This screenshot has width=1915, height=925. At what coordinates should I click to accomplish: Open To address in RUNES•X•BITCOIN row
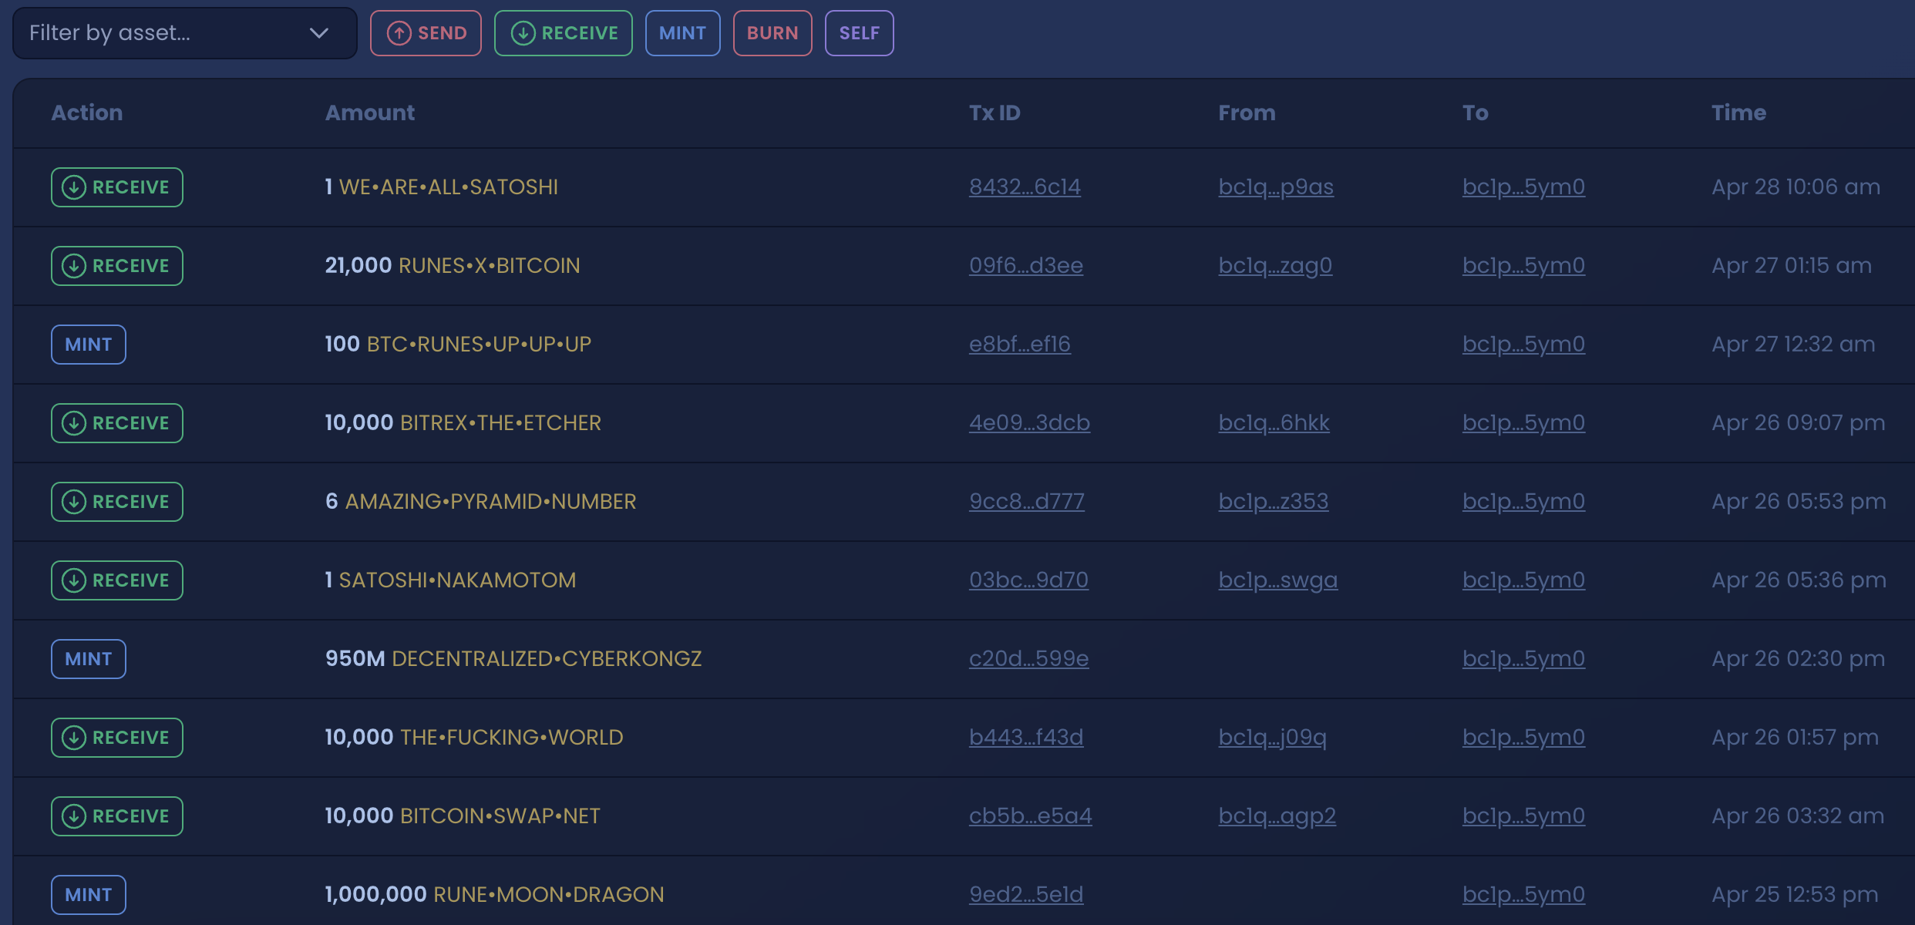click(x=1523, y=265)
